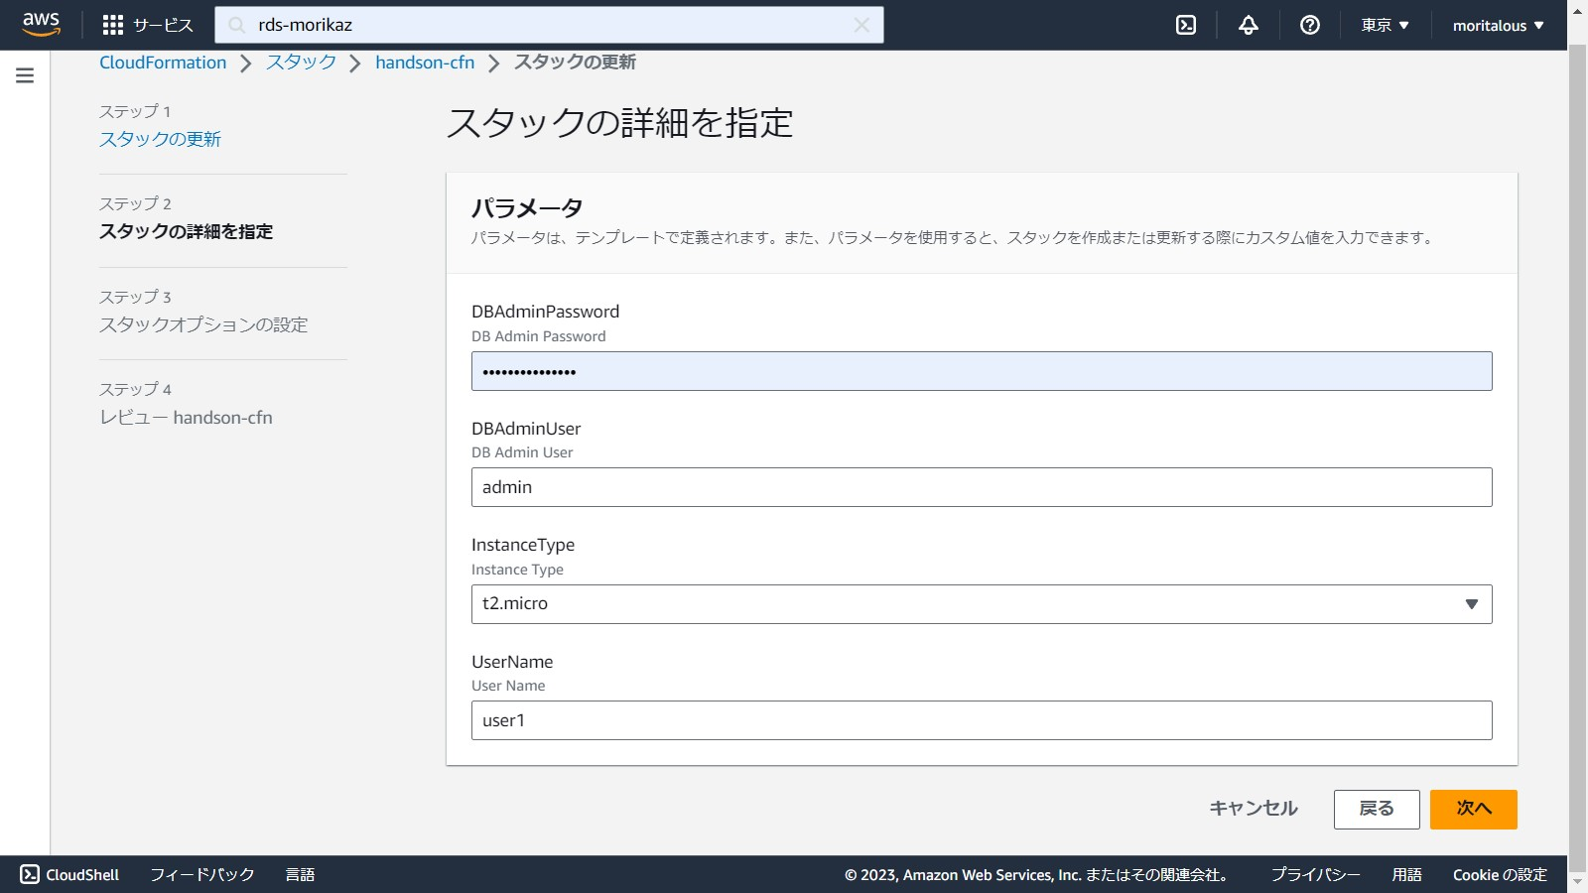Viewport: 1588px width, 893px height.
Task: Expand the hamburger side navigation menu
Action: [x=25, y=75]
